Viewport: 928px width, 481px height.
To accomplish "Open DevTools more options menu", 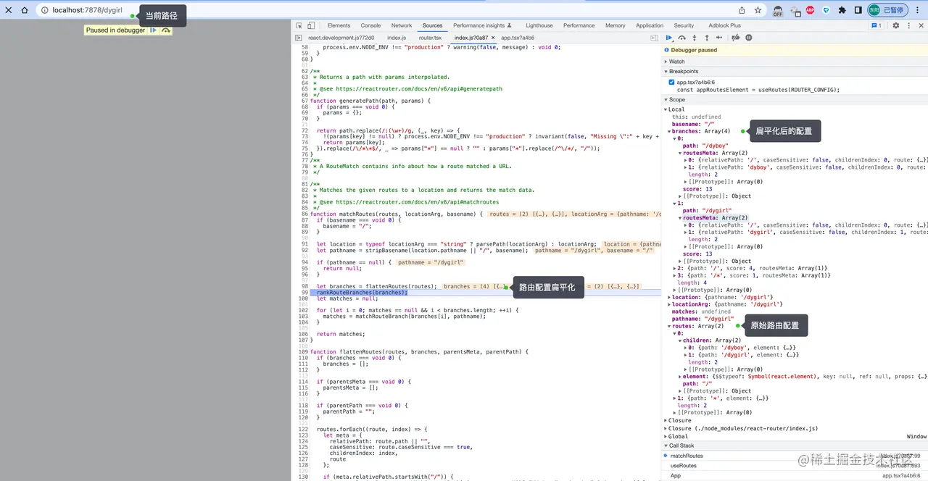I will tap(908, 25).
